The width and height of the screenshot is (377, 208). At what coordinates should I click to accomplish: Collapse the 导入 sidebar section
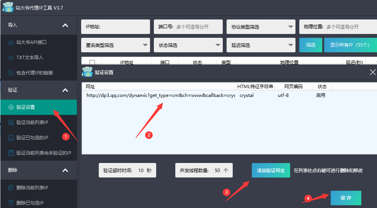point(65,25)
